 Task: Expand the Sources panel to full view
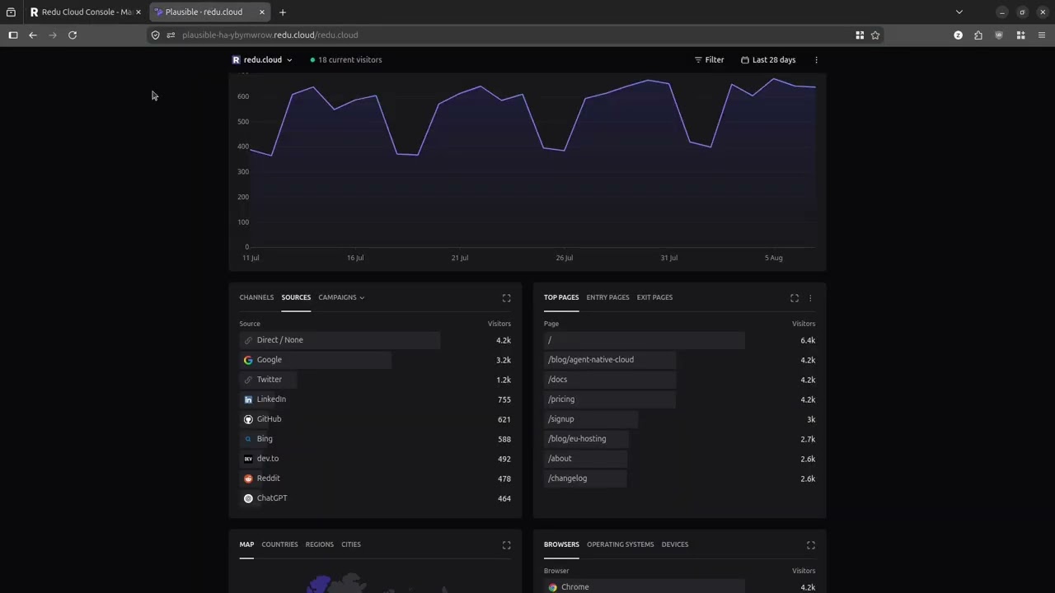pyautogui.click(x=507, y=298)
